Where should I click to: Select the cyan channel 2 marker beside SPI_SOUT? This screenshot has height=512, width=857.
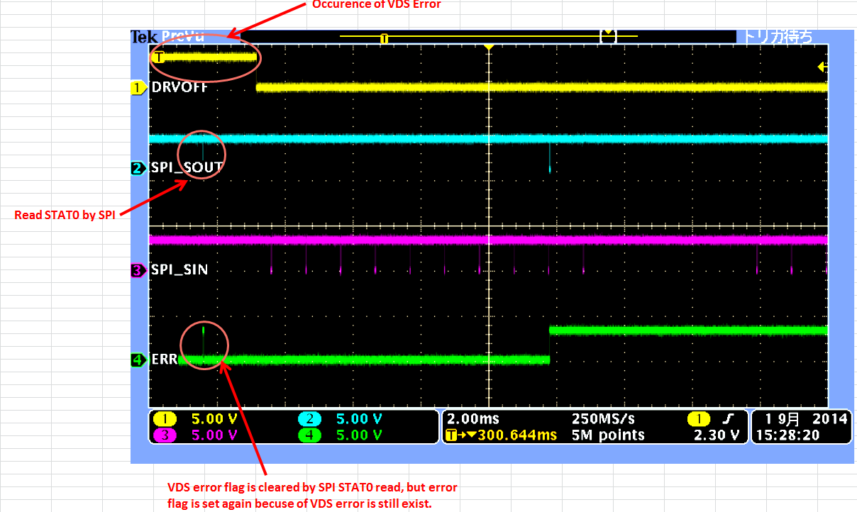tap(138, 168)
